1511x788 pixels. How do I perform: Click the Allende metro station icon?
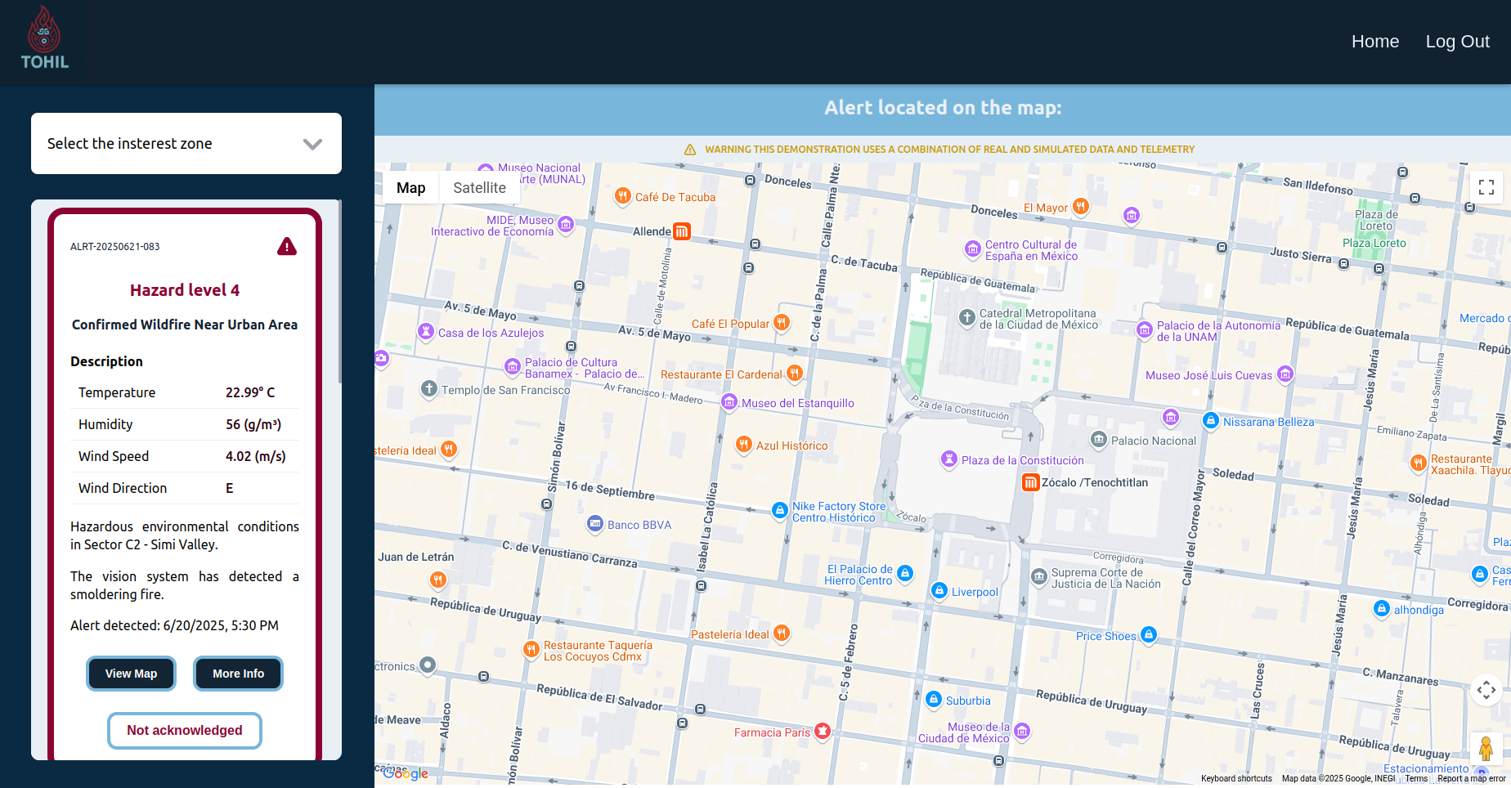coord(682,231)
